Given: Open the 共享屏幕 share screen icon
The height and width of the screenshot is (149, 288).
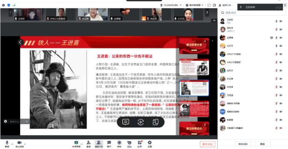Looking at the screenshot, I should (x=76, y=144).
